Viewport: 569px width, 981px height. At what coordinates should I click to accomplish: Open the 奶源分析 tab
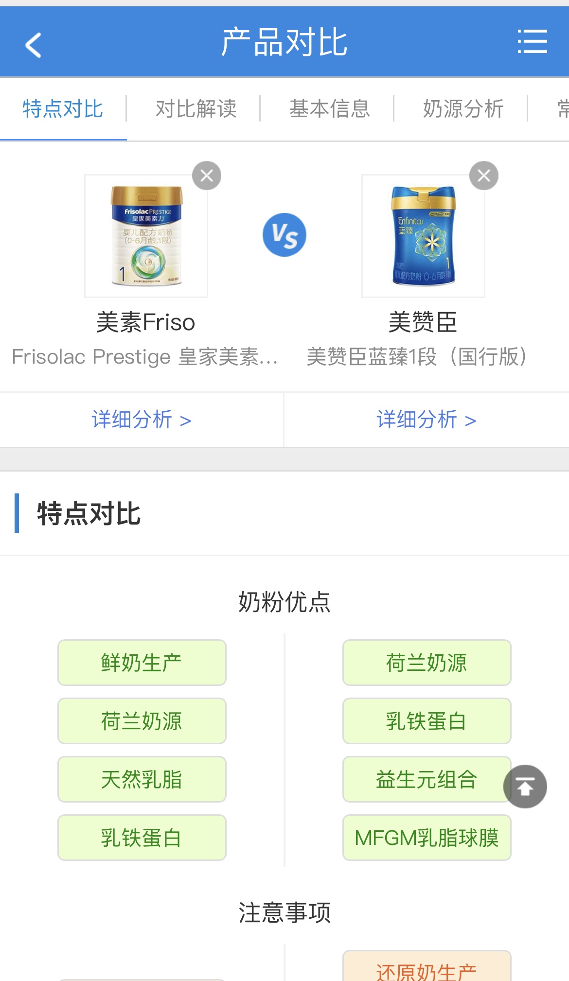(463, 108)
